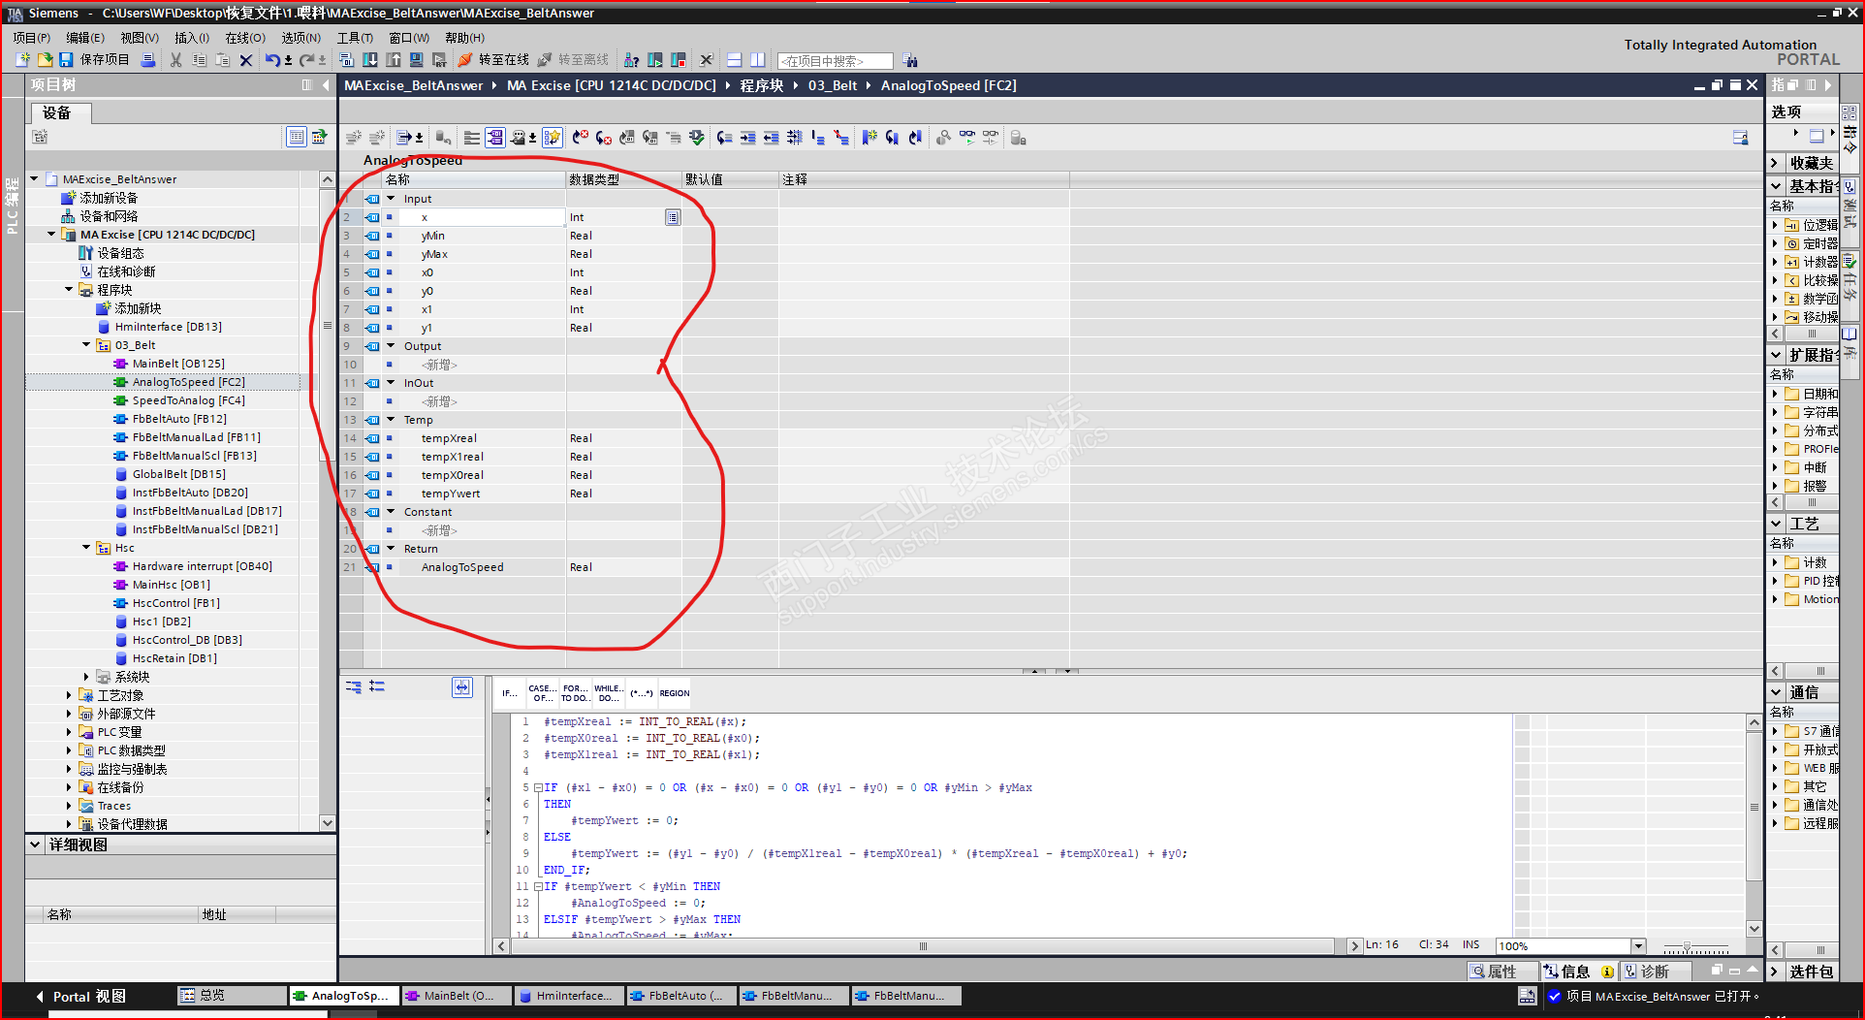Switch to the MainBelt taskbar tab

click(458, 996)
